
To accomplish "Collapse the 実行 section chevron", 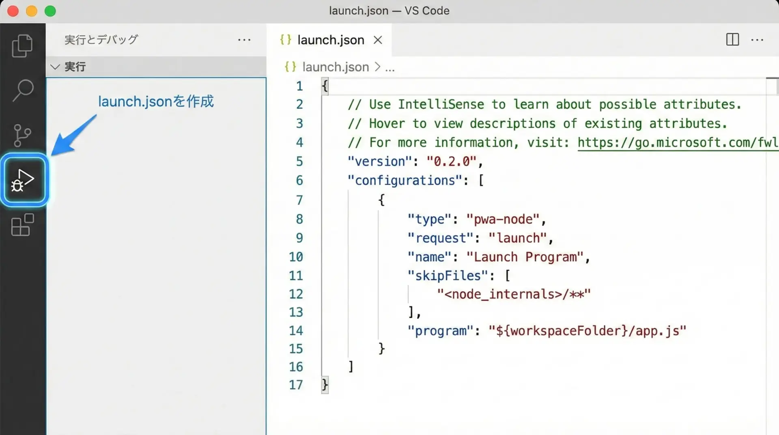I will coord(55,67).
